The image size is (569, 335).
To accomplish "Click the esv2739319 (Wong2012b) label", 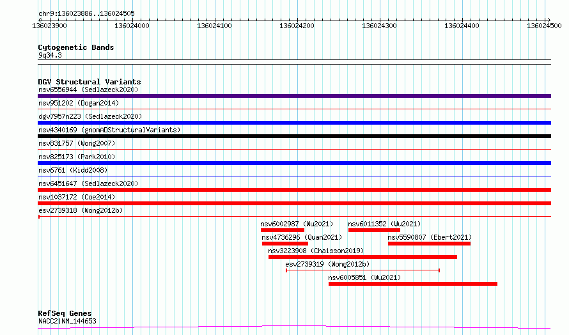I will (327, 264).
